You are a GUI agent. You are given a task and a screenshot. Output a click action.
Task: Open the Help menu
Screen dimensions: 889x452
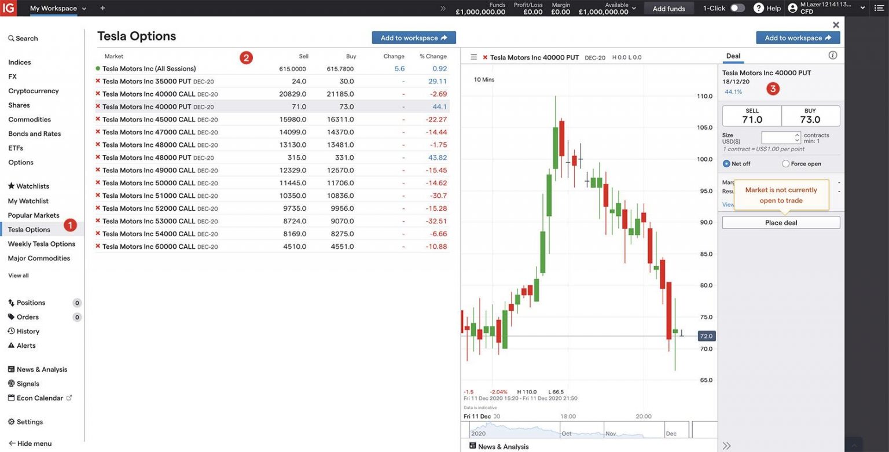pos(766,8)
